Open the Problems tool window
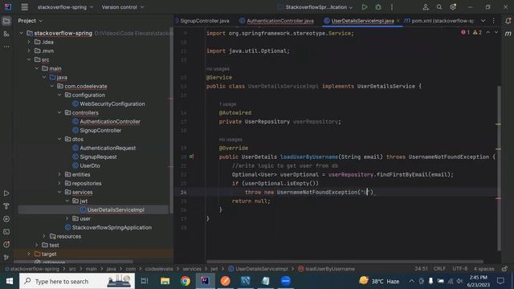 [6, 244]
